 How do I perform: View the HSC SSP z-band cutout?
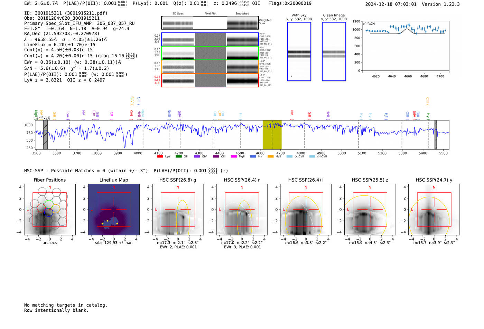[x=370, y=210]
